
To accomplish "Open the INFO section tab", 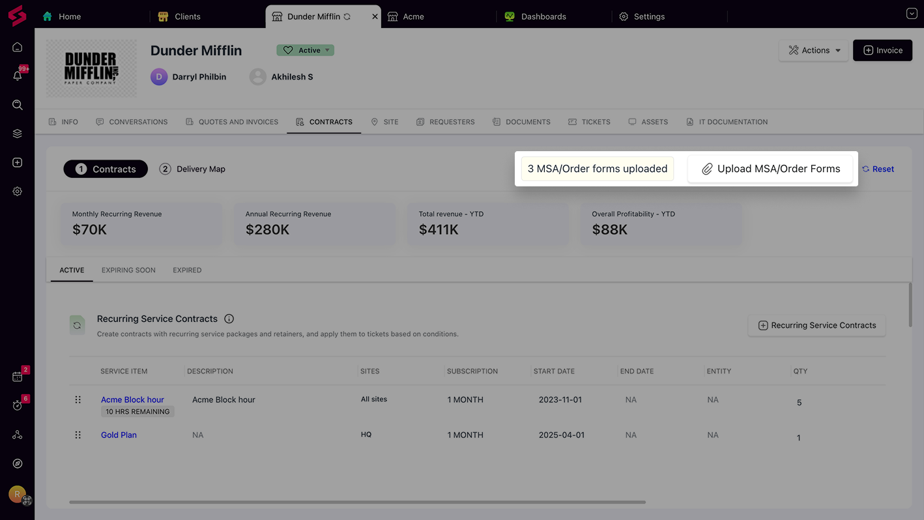I will point(63,122).
